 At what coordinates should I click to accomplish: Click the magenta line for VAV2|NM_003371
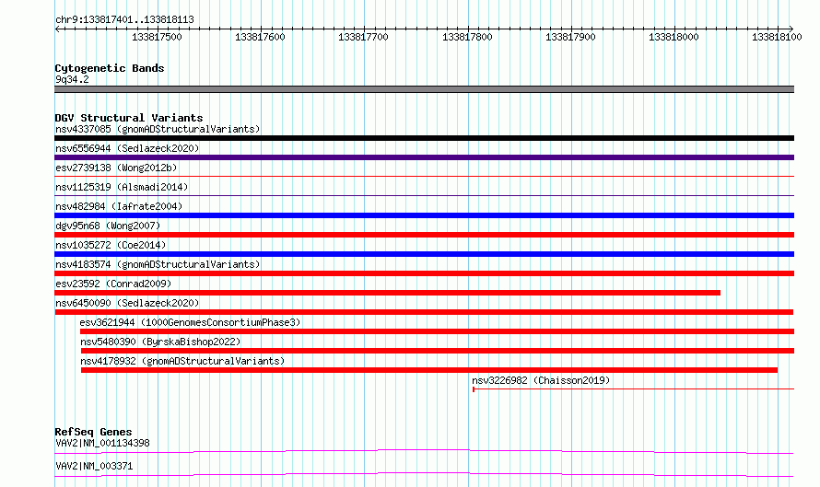(x=424, y=474)
